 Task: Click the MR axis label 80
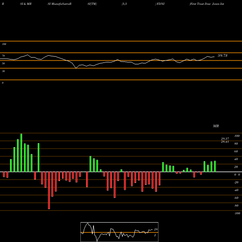(236, 144)
